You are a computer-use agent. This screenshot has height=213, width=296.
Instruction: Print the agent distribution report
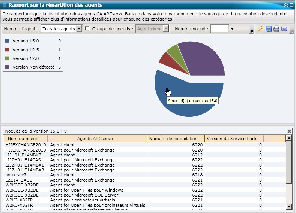coord(276,29)
